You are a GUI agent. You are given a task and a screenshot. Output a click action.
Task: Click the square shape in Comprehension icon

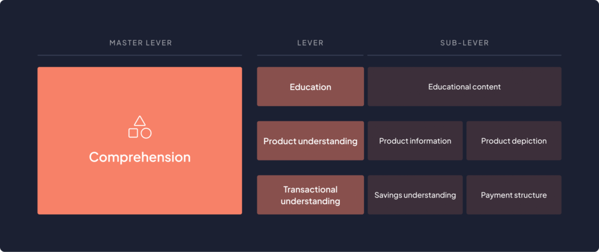tap(133, 133)
